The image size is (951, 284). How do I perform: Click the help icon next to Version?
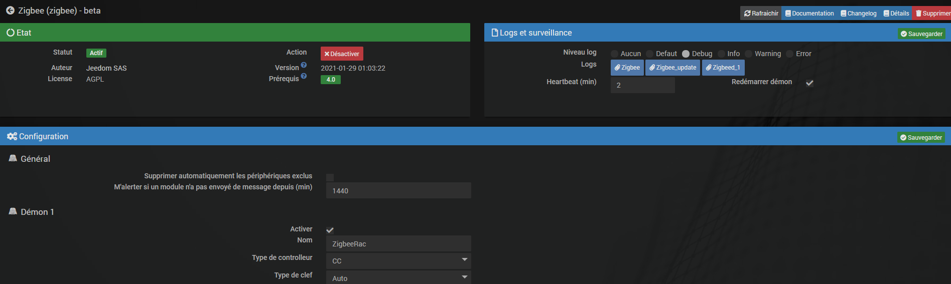coord(304,65)
